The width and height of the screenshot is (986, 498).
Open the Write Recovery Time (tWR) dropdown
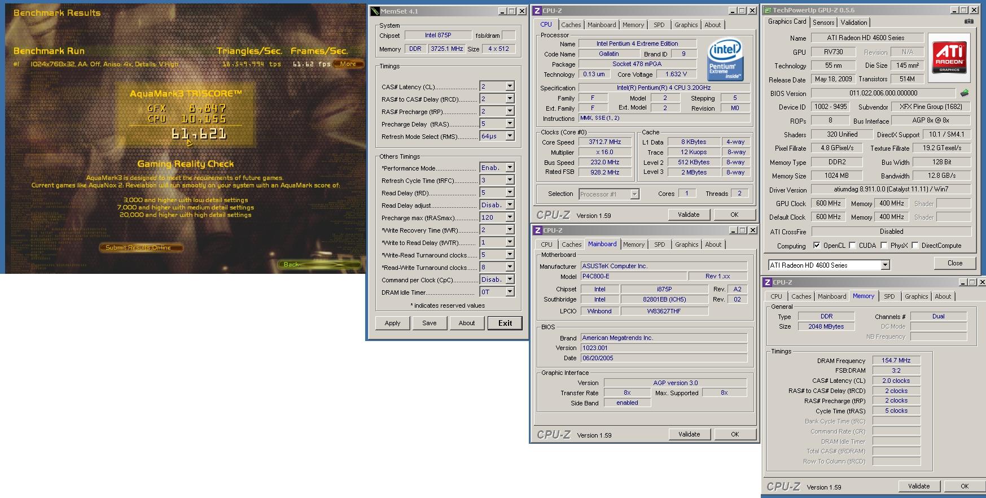coord(510,230)
